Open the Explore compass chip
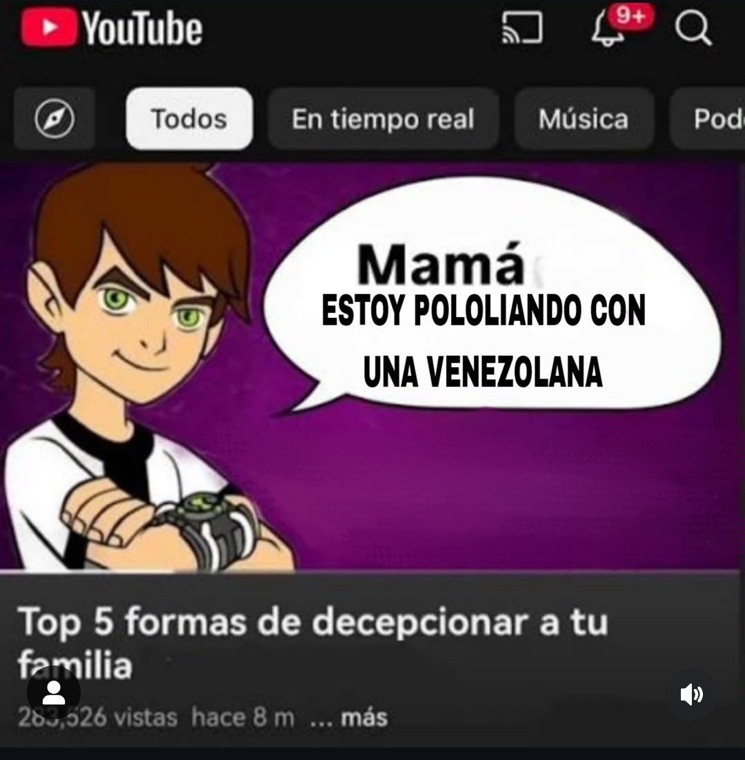The height and width of the screenshot is (760, 745). (54, 119)
